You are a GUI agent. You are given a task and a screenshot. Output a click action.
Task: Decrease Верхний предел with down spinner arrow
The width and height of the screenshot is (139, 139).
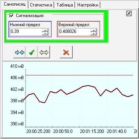tap(94, 34)
